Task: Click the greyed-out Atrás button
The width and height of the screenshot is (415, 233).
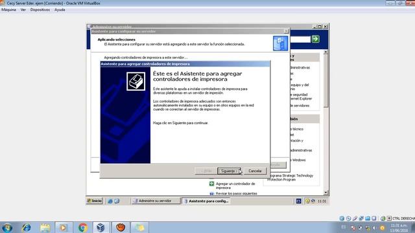Action: (x=206, y=171)
